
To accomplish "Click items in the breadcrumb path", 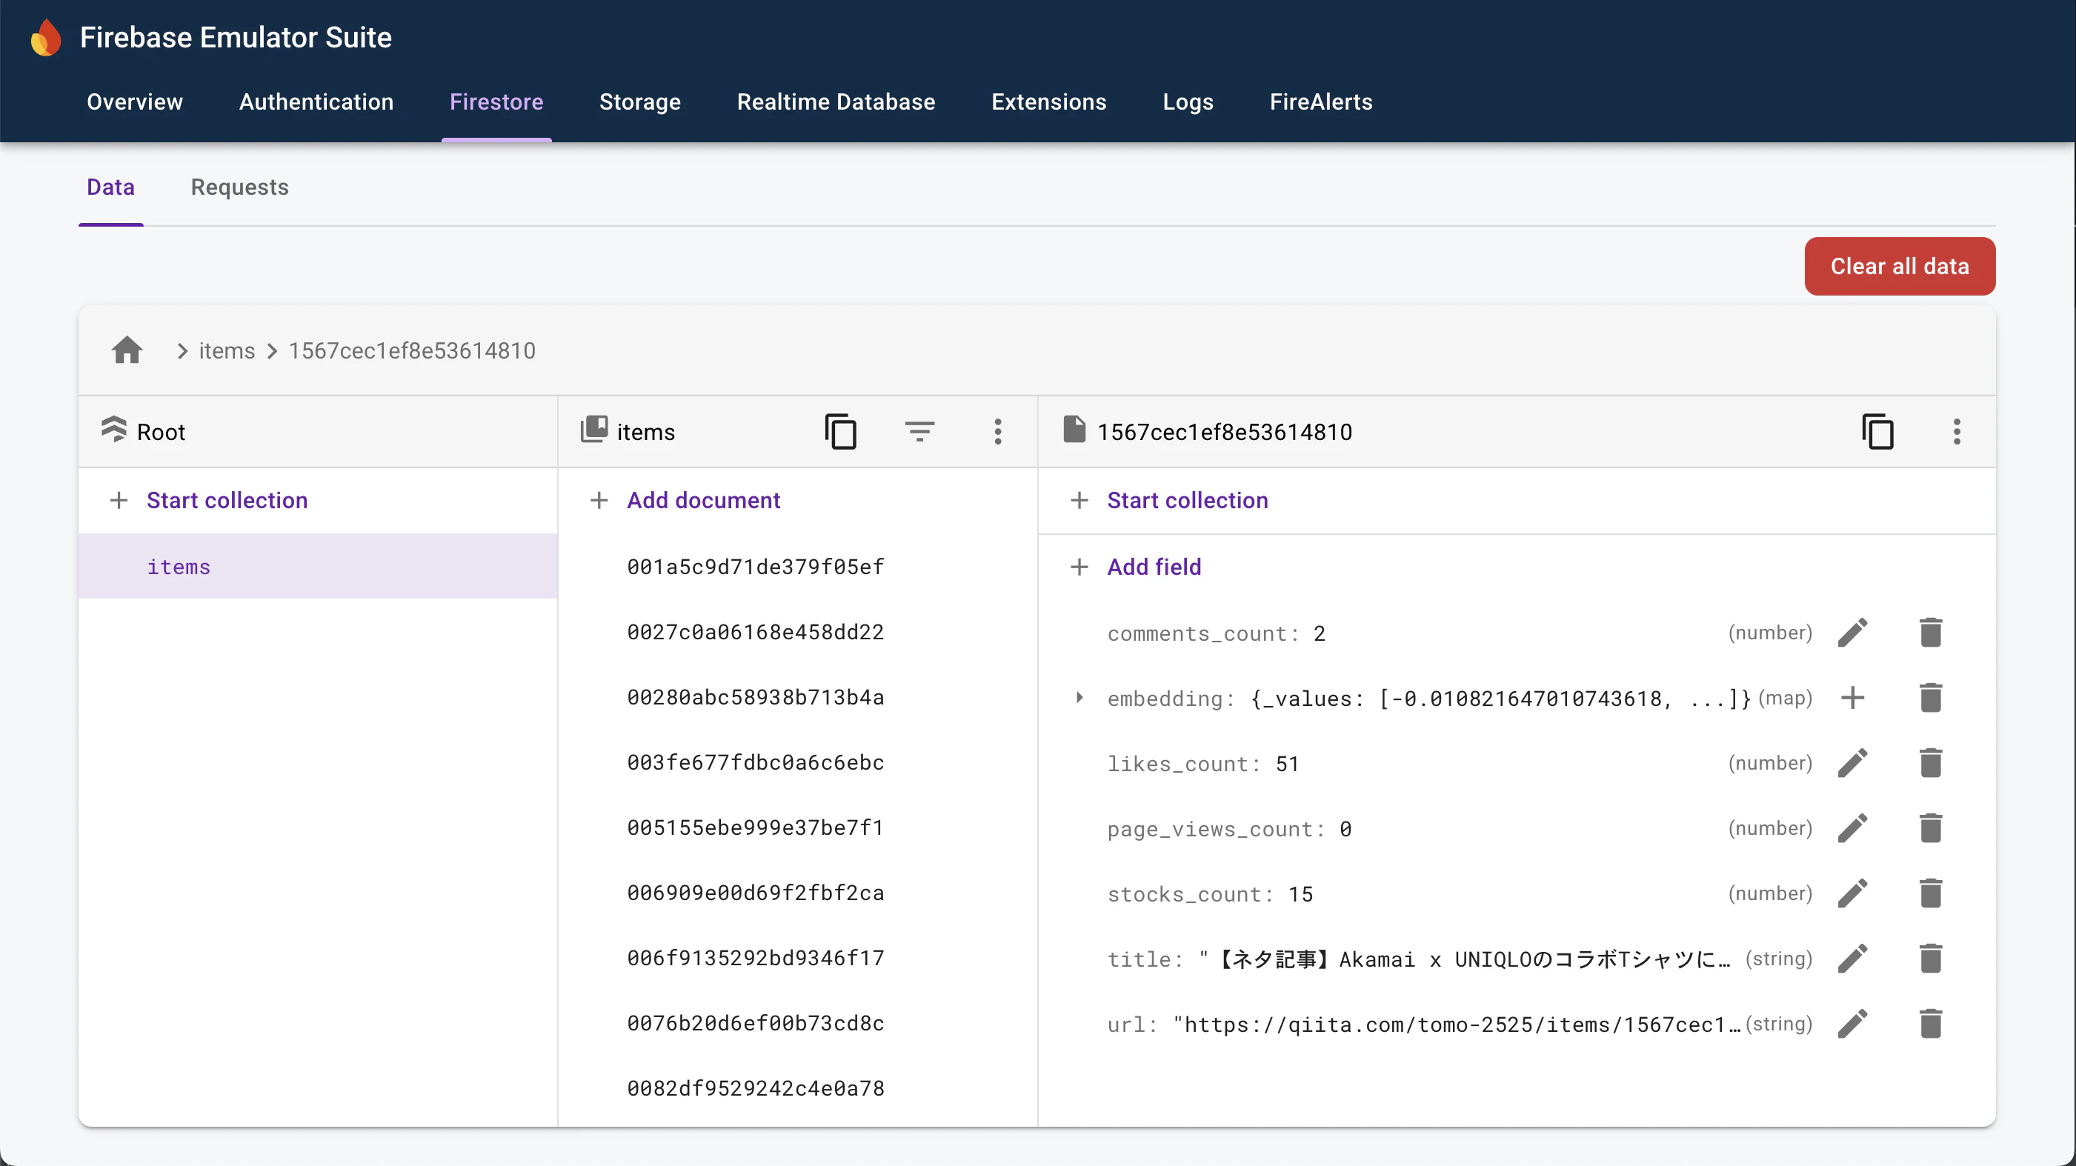I will click(x=227, y=350).
